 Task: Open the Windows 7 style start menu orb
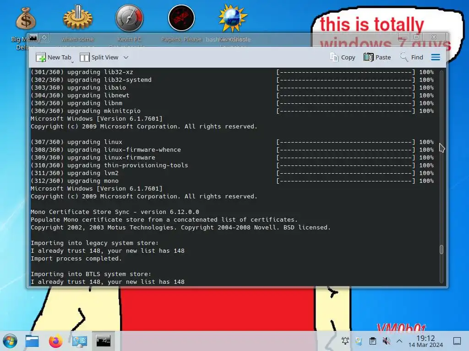click(x=10, y=341)
